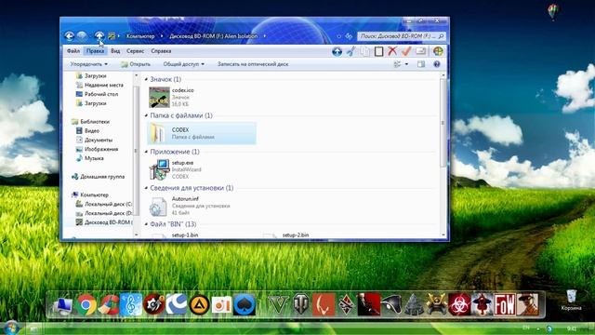595x335 pixels.
Task: Open the My Computer dock icon
Action: pyautogui.click(x=62, y=306)
